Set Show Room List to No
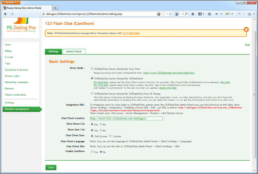258x174 pixels. (x=101, y=124)
